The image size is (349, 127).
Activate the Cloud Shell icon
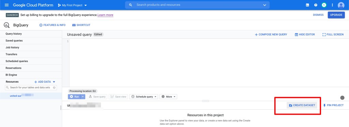(307, 5)
